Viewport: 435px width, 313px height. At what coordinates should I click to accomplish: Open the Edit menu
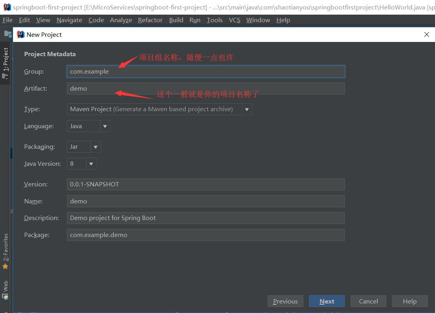tap(25, 20)
